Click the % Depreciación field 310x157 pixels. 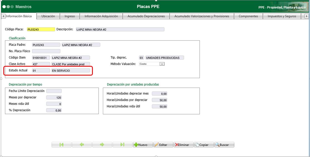click(x=54, y=110)
